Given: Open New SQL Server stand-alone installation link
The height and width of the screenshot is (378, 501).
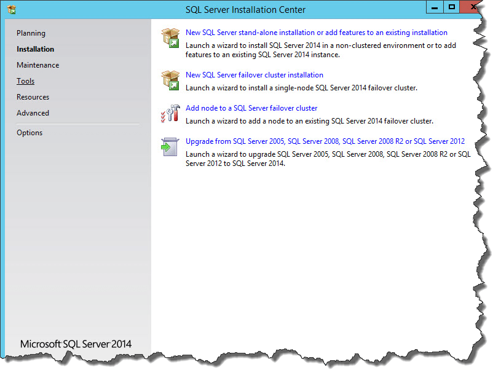Looking at the screenshot, I should click(x=316, y=33).
